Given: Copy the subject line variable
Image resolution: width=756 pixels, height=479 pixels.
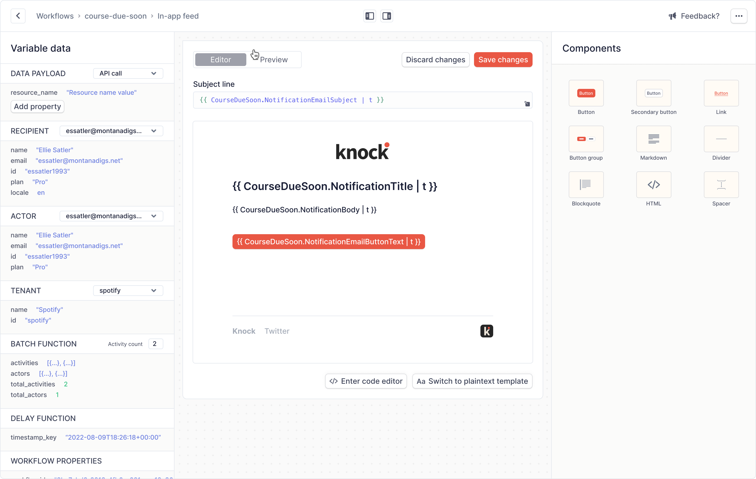Looking at the screenshot, I should (527, 104).
